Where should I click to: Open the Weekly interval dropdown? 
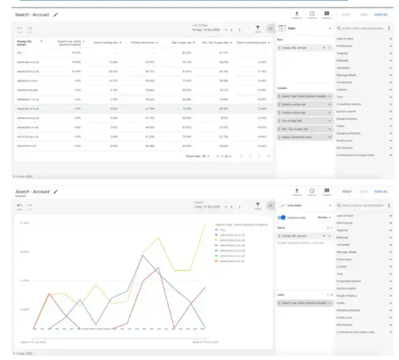324,217
